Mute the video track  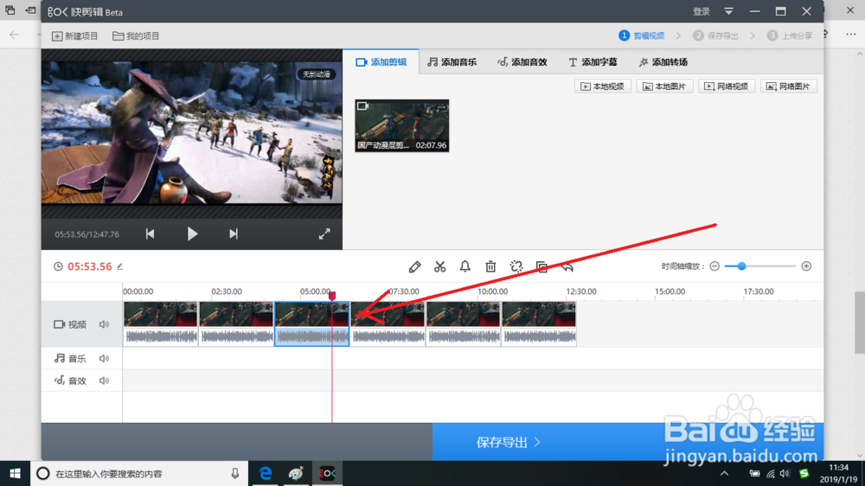[104, 324]
